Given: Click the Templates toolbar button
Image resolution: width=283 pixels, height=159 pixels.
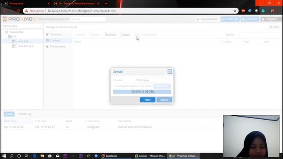Looking at the screenshot, I should pyautogui.click(x=110, y=34).
